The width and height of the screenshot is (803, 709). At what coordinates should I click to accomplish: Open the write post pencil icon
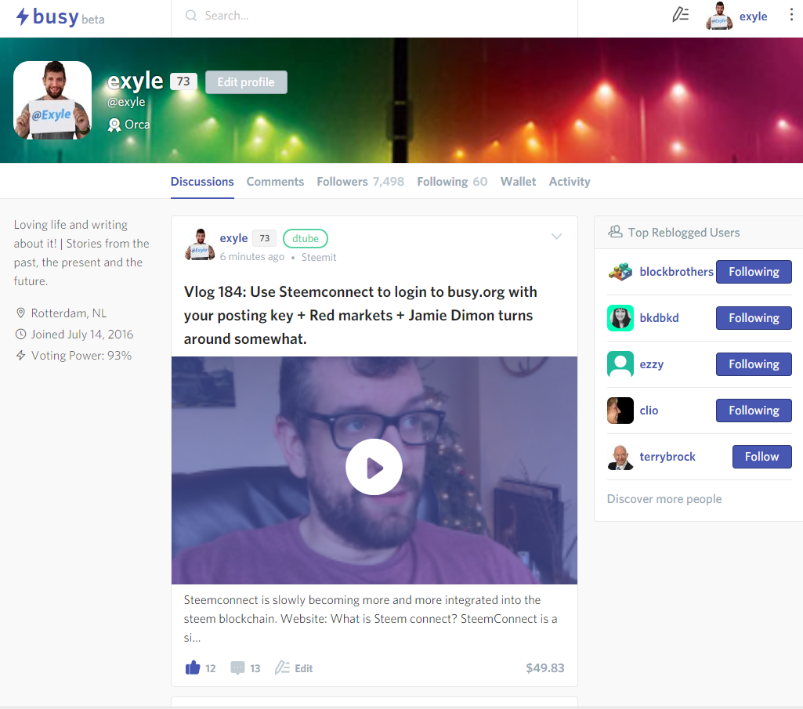[680, 15]
